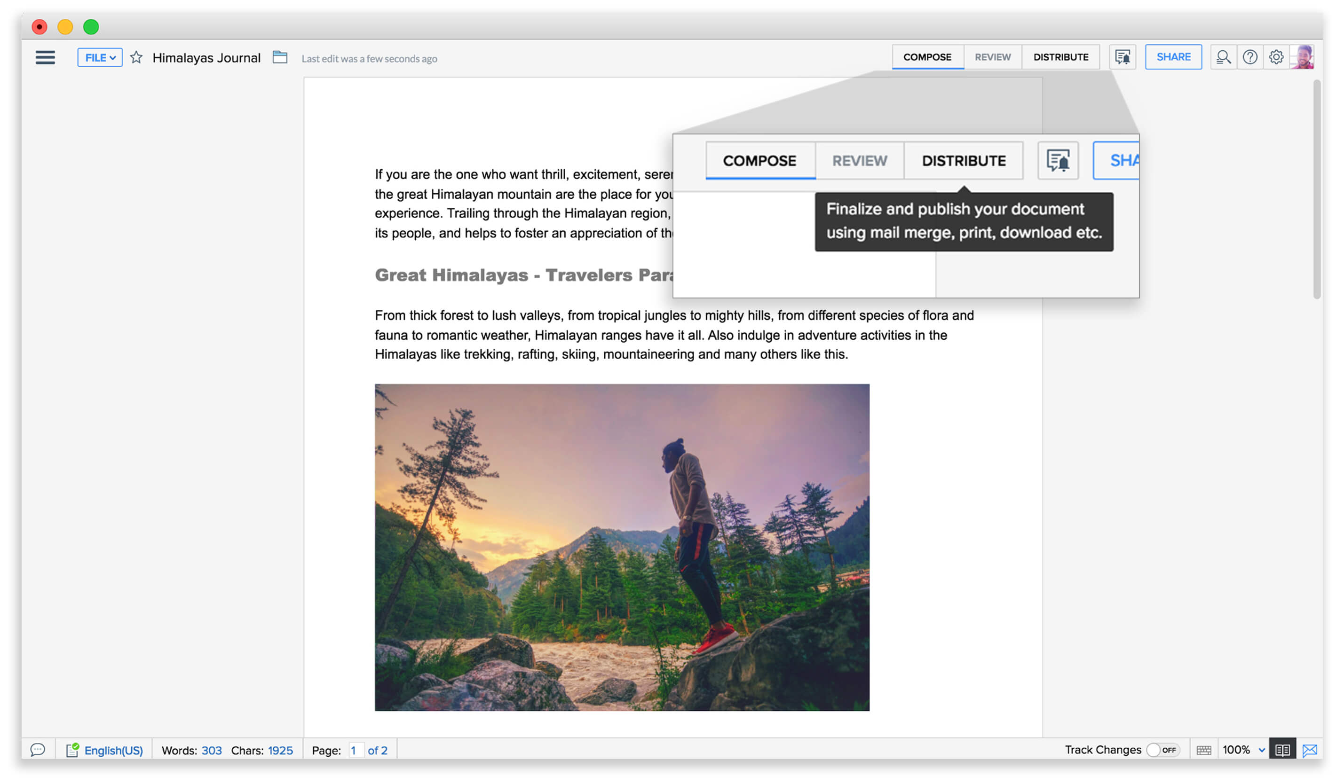Open the comment notifications icon
The width and height of the screenshot is (1344, 784).
tap(1123, 57)
